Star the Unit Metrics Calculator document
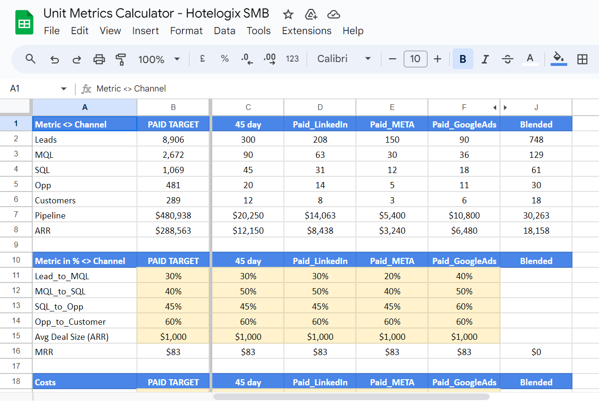Screen dimensions: 599x401 [x=288, y=14]
